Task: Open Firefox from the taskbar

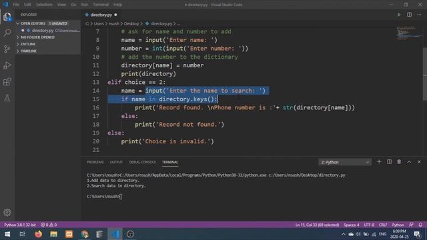Action: click(x=39, y=234)
